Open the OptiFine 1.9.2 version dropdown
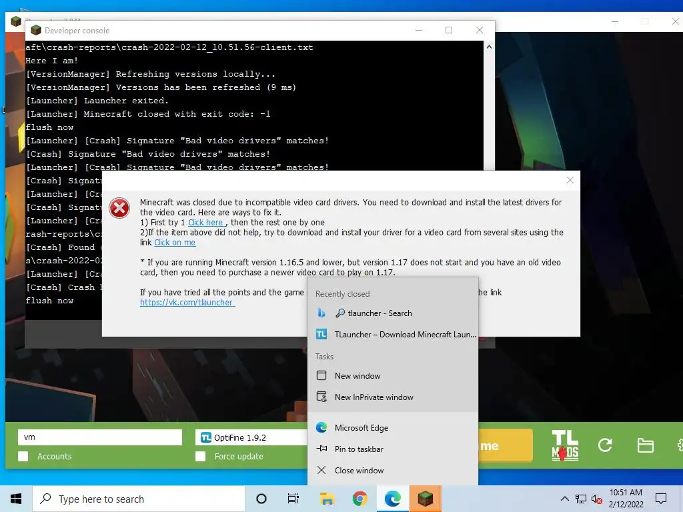This screenshot has height=512, width=683. (251, 437)
